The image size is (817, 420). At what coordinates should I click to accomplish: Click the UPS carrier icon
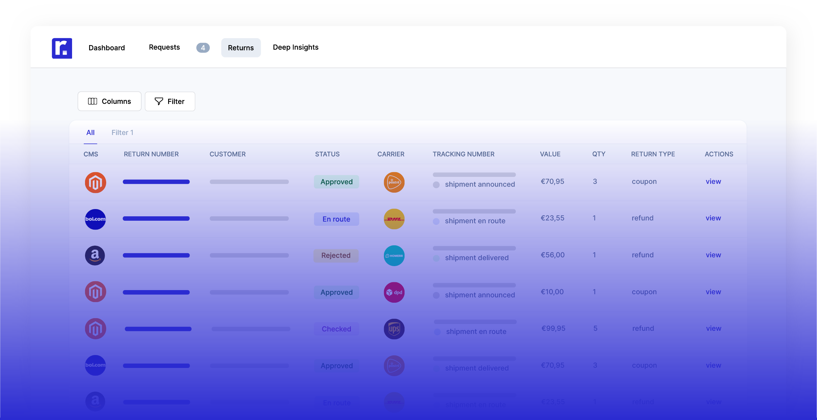[394, 329]
